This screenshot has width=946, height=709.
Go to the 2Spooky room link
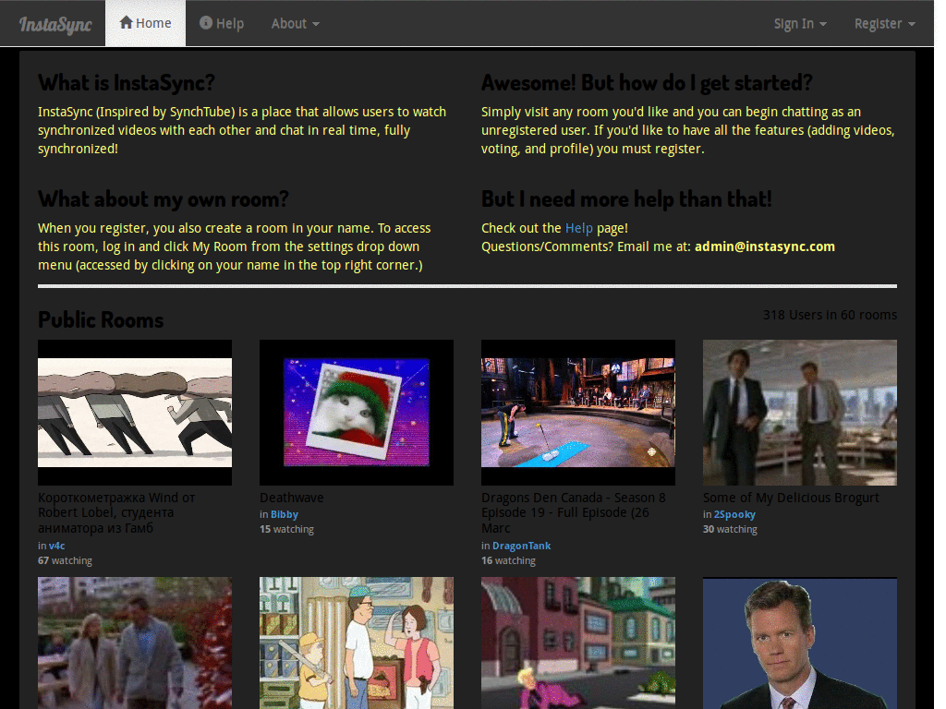(x=734, y=514)
